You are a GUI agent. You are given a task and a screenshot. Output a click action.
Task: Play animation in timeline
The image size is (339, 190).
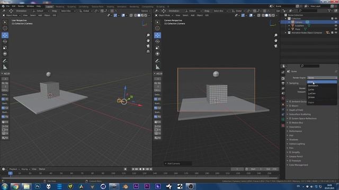click(144, 169)
